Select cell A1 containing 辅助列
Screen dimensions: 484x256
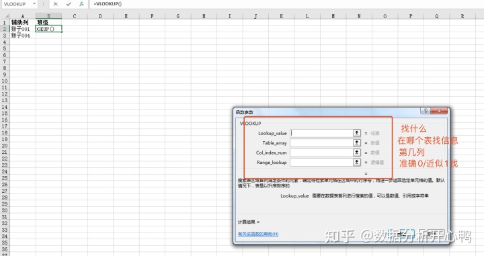pos(23,22)
